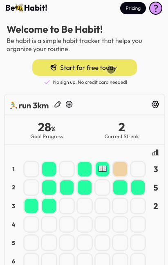The width and height of the screenshot is (168, 265).
Task: Toggle the last green cell in week 2
Action: click(138, 187)
